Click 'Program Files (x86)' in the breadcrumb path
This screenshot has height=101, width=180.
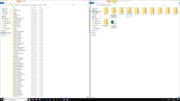[x=25, y=5]
